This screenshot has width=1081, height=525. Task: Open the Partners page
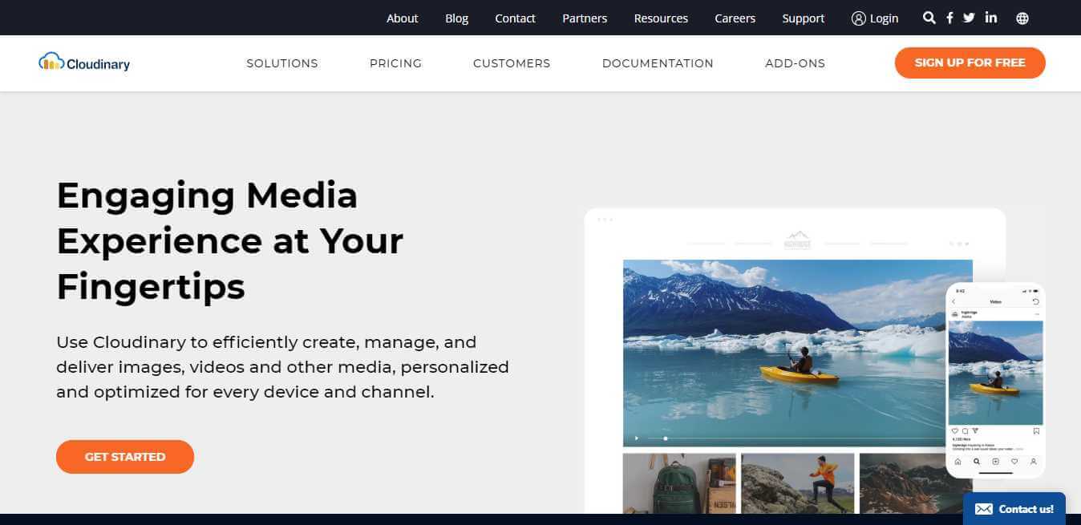585,18
